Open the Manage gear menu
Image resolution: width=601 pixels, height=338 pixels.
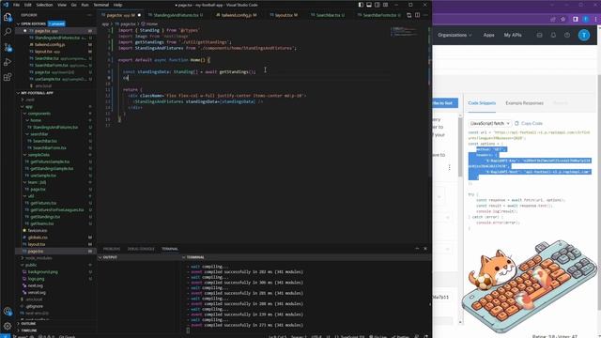pos(8,326)
